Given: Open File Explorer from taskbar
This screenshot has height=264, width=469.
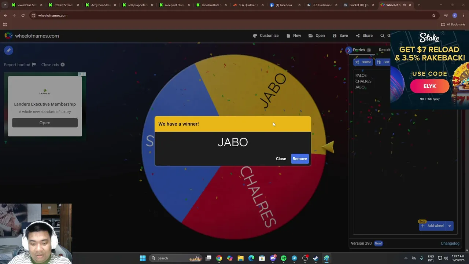Looking at the screenshot, I should point(240,258).
